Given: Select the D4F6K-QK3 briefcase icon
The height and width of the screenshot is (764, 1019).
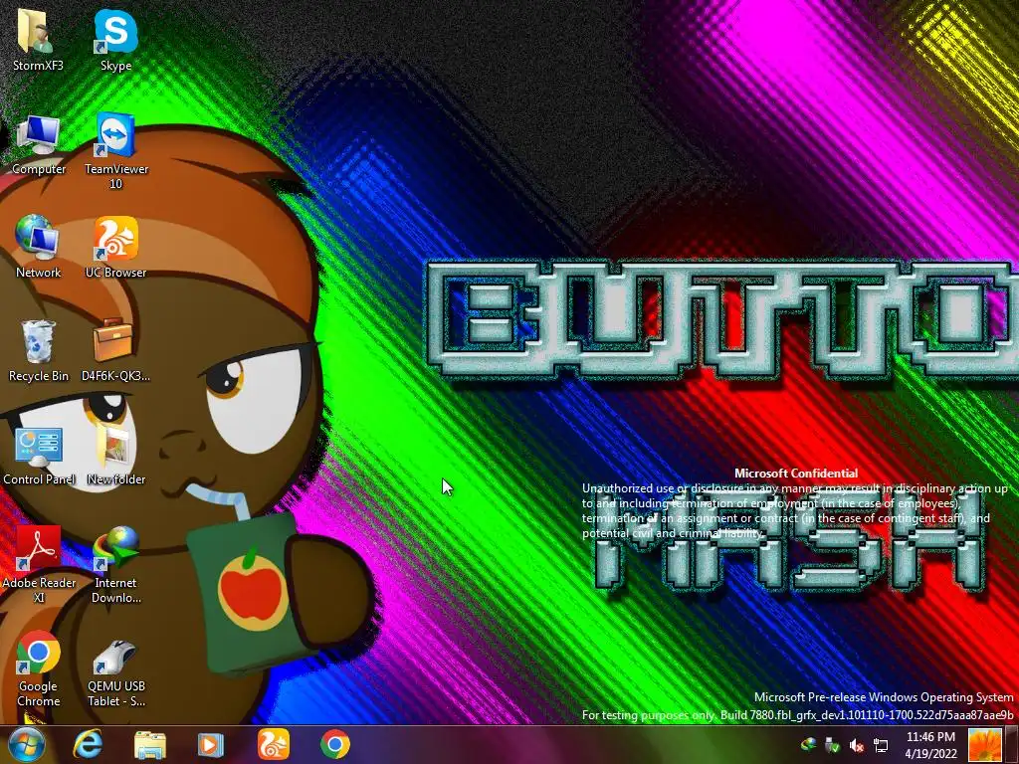Looking at the screenshot, I should (115, 351).
